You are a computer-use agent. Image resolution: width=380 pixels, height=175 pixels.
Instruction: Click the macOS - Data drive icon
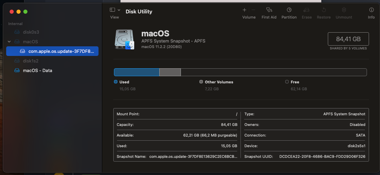17,71
